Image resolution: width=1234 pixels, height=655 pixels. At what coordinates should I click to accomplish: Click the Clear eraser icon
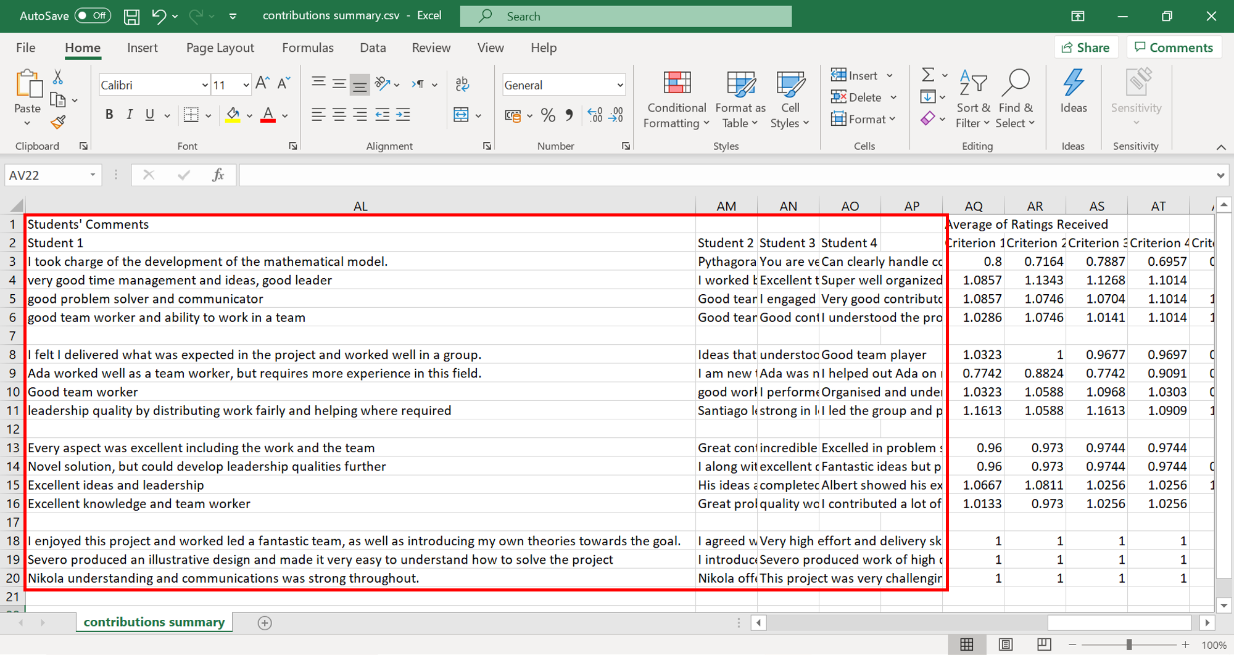click(x=927, y=118)
